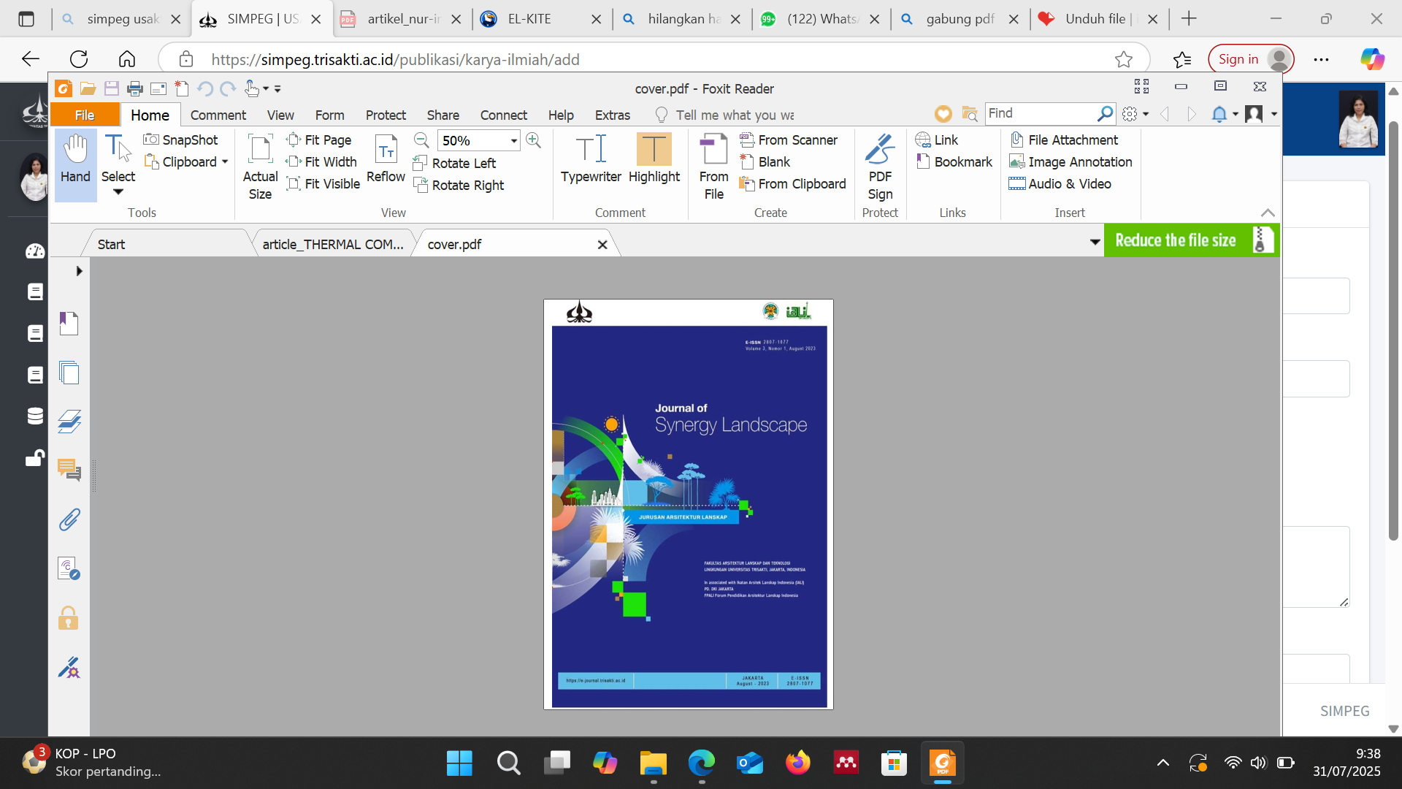The width and height of the screenshot is (1402, 789).
Task: Click Fit Width
Action: tap(322, 161)
